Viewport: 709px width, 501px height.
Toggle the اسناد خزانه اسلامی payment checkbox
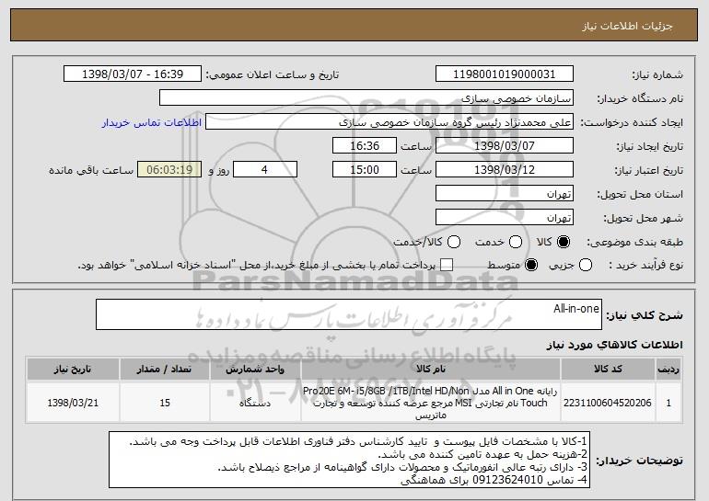[x=447, y=266]
